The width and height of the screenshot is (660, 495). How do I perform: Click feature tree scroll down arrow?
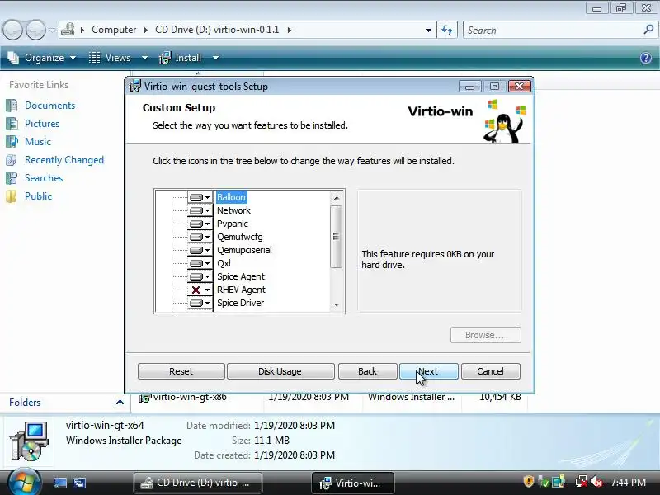click(337, 304)
